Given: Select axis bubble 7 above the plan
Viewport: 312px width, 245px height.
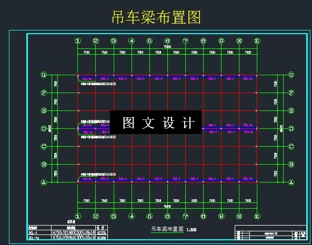Looking at the screenshot, I should (x=185, y=41).
